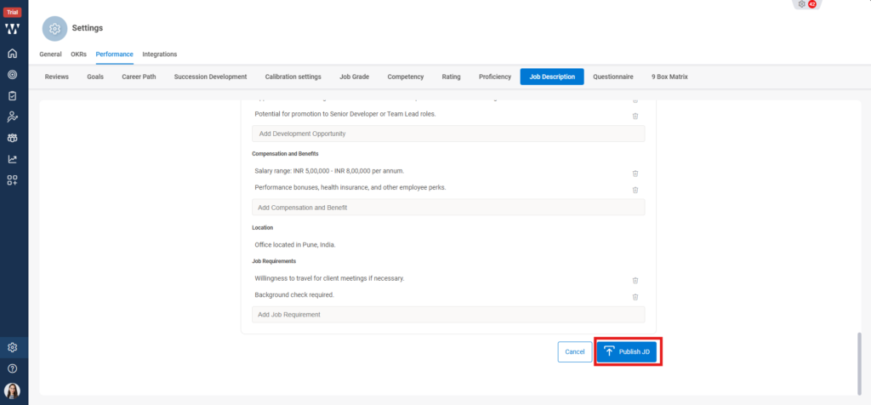Open the Job Grade sub-tab

(355, 77)
